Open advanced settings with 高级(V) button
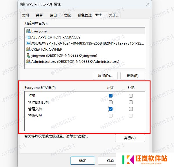This screenshot has height=167, width=174. [130, 138]
